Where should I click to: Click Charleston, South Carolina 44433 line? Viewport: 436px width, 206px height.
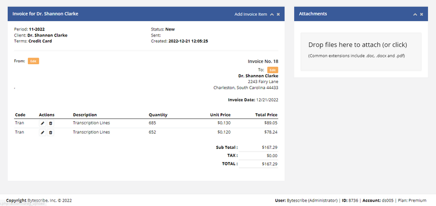tap(246, 88)
